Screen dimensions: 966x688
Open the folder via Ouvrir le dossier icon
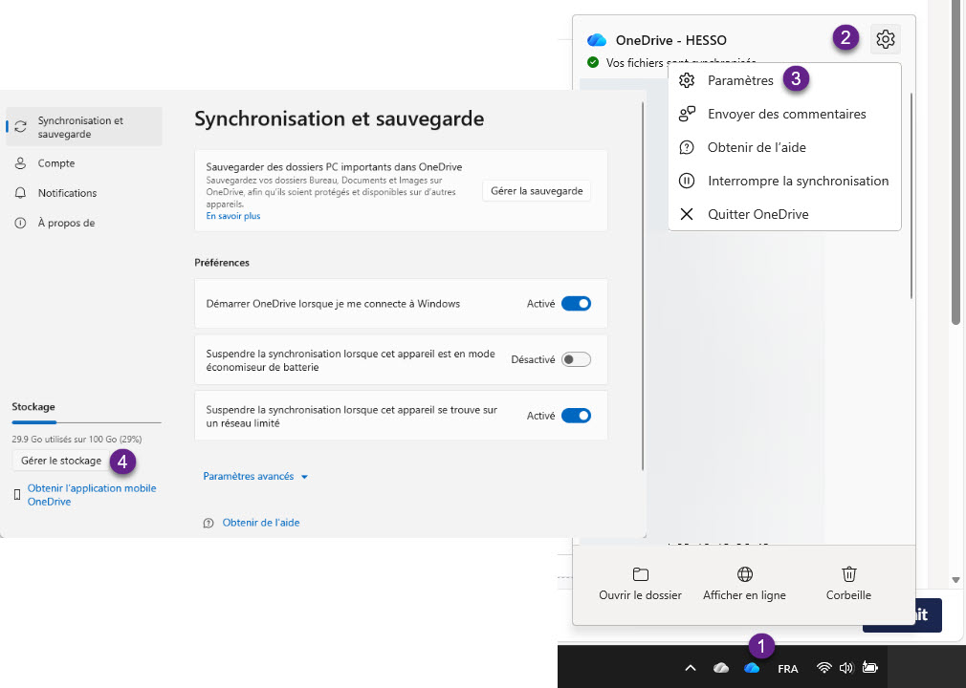pos(641,574)
